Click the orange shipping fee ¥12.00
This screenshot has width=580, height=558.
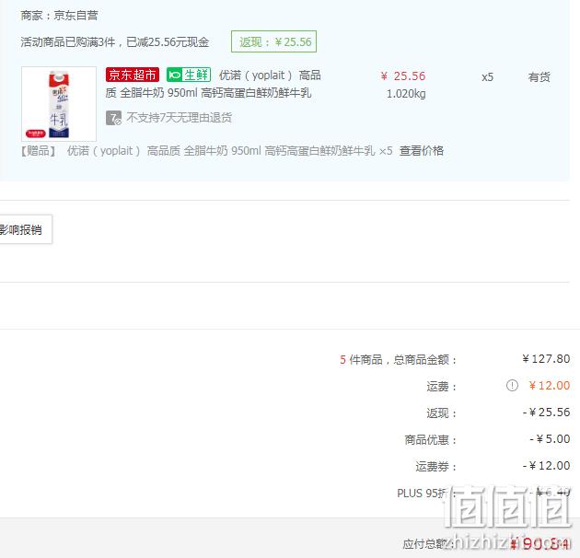pos(550,386)
